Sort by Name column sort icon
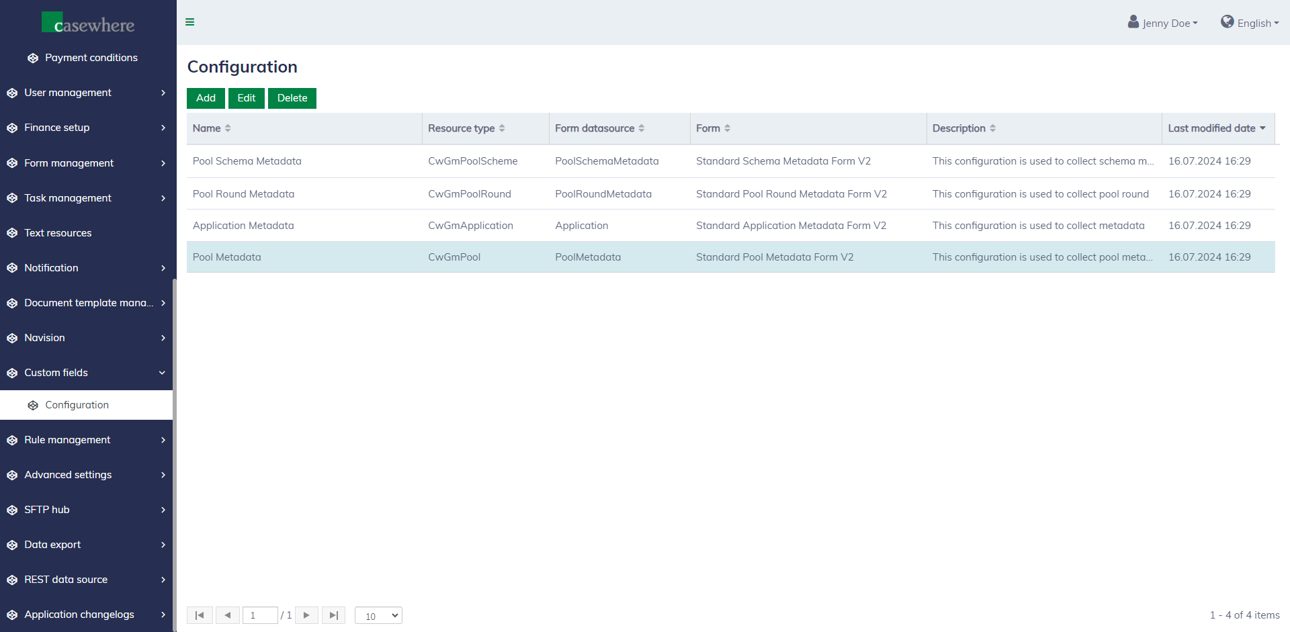This screenshot has width=1290, height=632. [228, 128]
